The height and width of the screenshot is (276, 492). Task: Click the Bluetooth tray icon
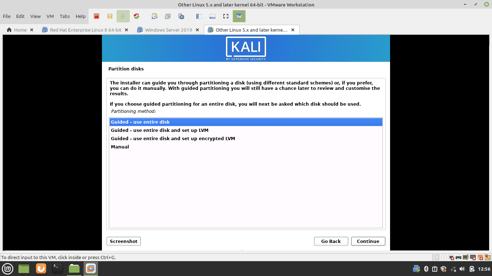[x=426, y=269]
